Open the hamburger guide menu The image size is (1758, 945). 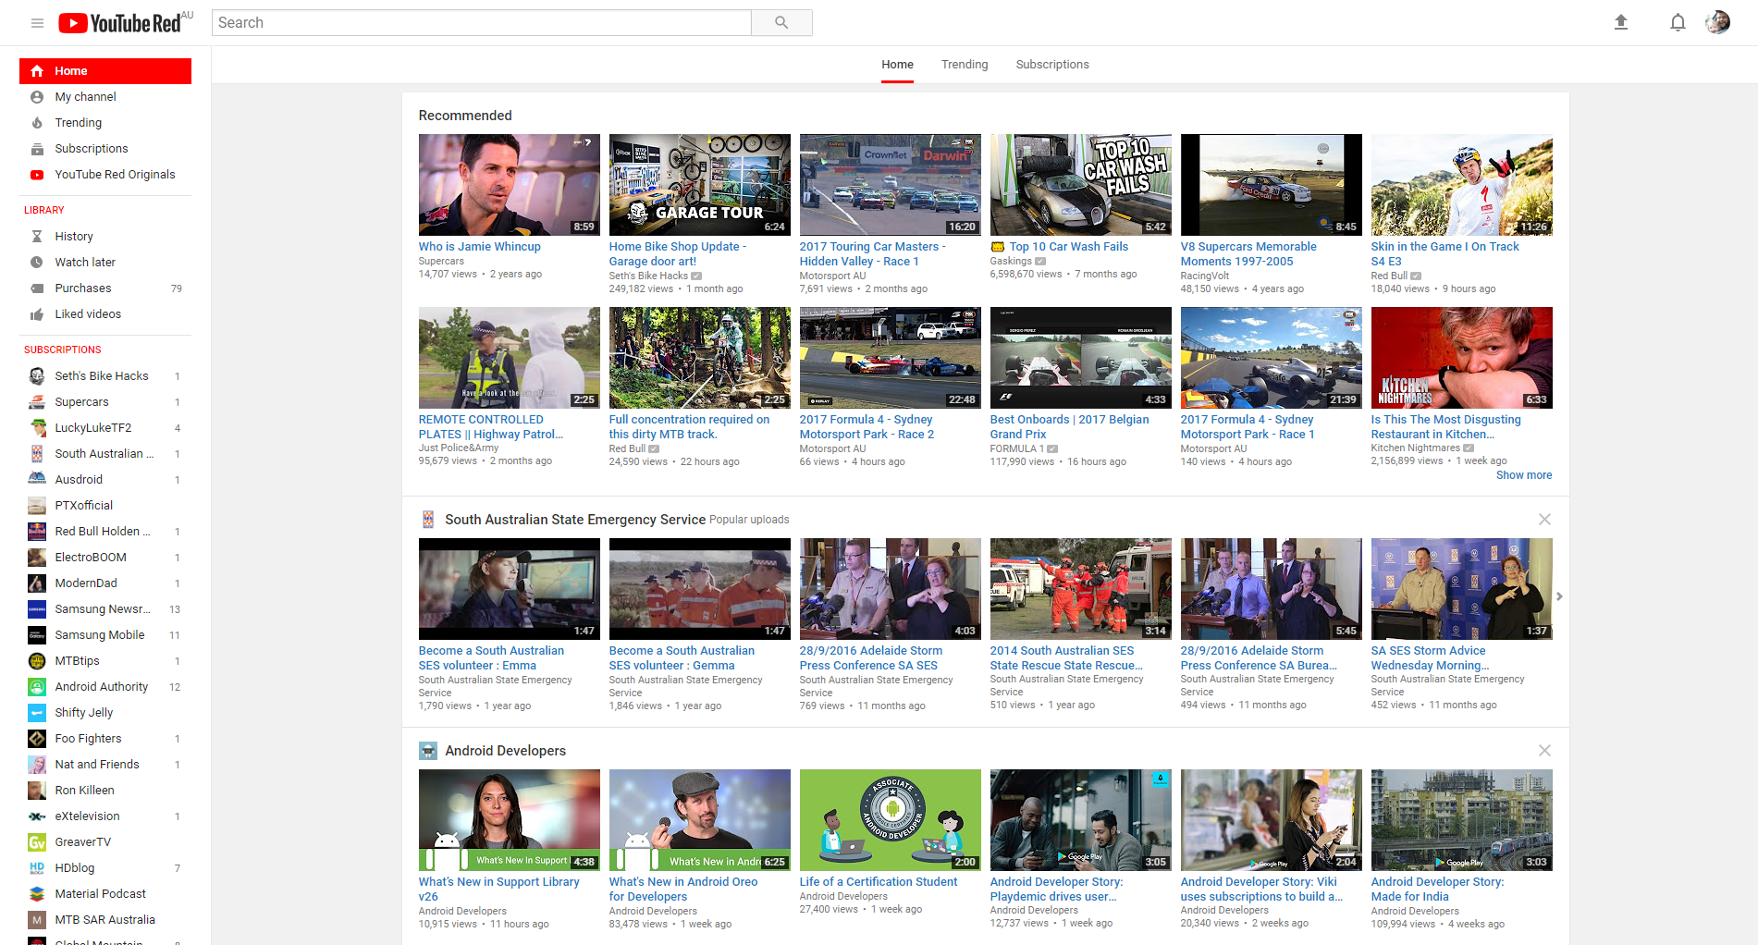pos(37,23)
